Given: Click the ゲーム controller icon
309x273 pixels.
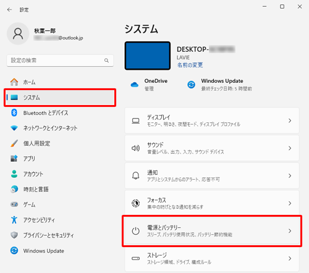Looking at the screenshot, I should [x=14, y=204].
